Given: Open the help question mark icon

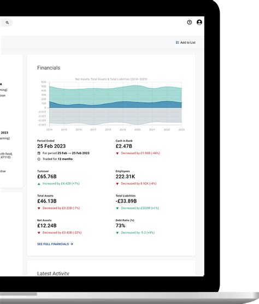Looking at the screenshot, I should pos(190,22).
